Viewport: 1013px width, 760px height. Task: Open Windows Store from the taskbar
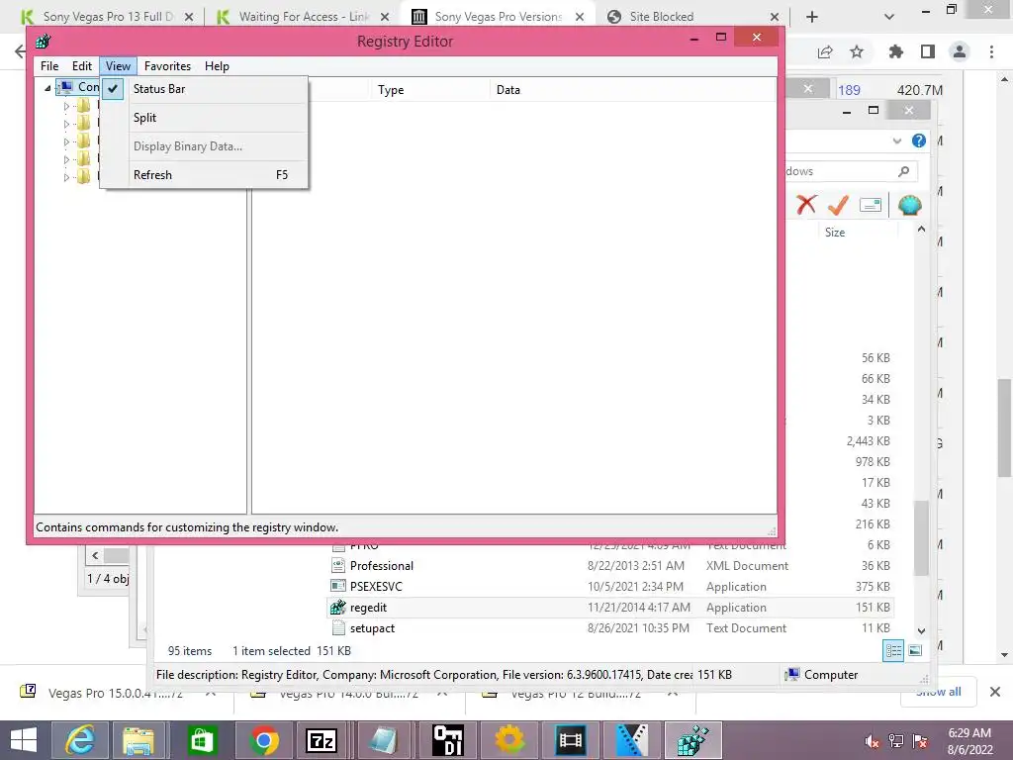coord(202,740)
